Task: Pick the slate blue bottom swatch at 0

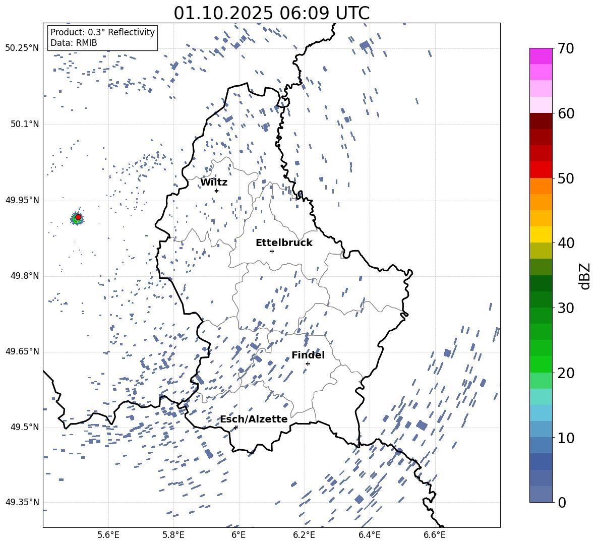Action: 541,494
